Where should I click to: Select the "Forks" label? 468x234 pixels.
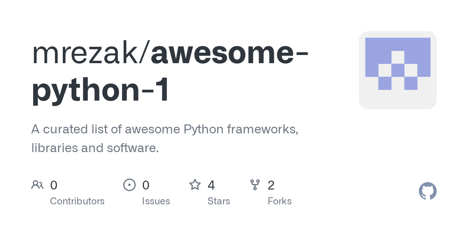[280, 201]
